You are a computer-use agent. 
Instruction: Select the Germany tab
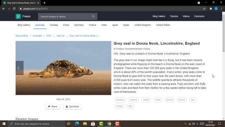click(79, 25)
